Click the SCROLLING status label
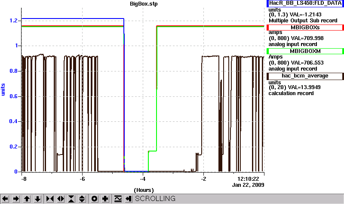 155,198
